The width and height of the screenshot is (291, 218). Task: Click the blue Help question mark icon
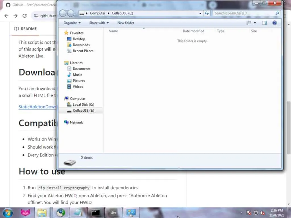tap(275, 23)
